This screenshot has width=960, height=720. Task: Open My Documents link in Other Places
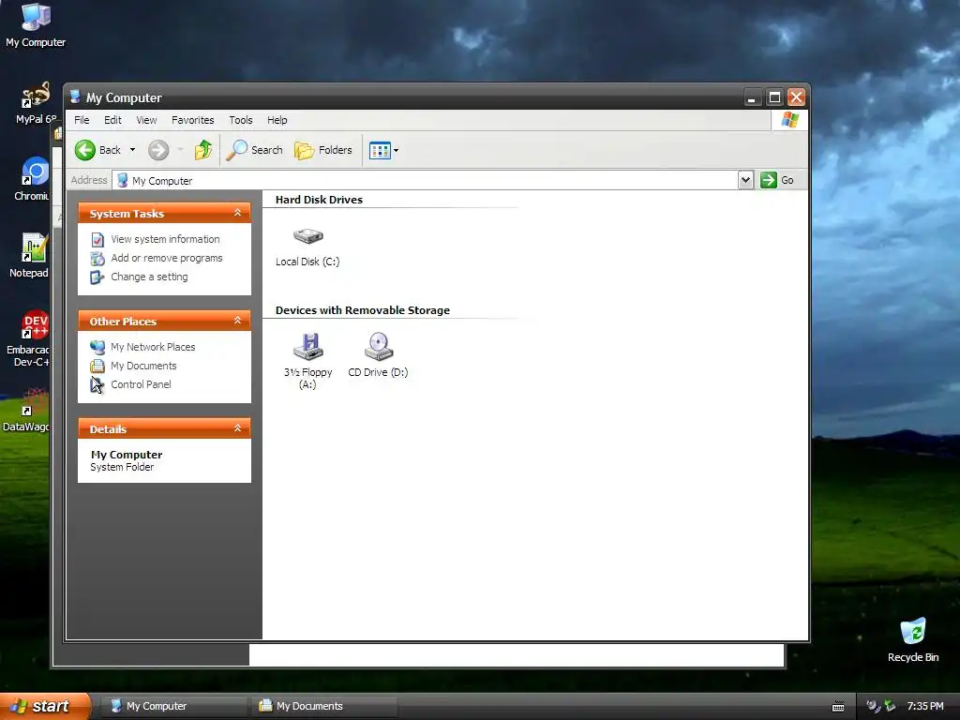(x=143, y=367)
